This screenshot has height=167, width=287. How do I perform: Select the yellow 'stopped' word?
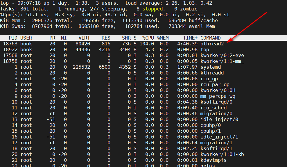tap(153, 9)
